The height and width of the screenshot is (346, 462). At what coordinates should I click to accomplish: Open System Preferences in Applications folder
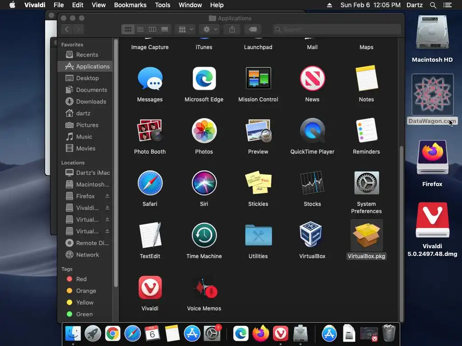coord(366,183)
